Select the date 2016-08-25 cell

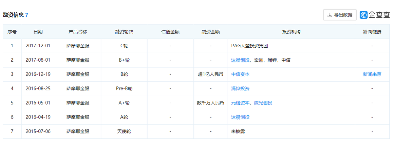[x=38, y=89]
